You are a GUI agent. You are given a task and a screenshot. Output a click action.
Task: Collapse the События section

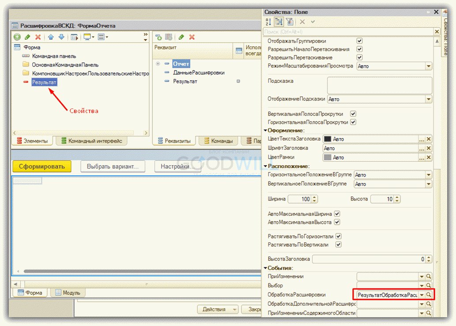(x=265, y=268)
